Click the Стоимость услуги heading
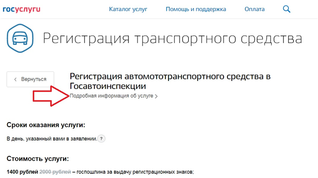Screen dimensions: 318x178 click(x=38, y=158)
